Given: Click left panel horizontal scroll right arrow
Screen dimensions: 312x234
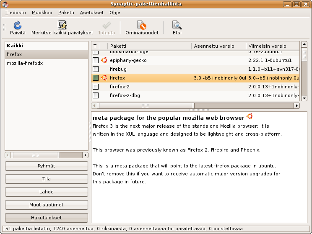Looking at the screenshot, I should [85, 155].
